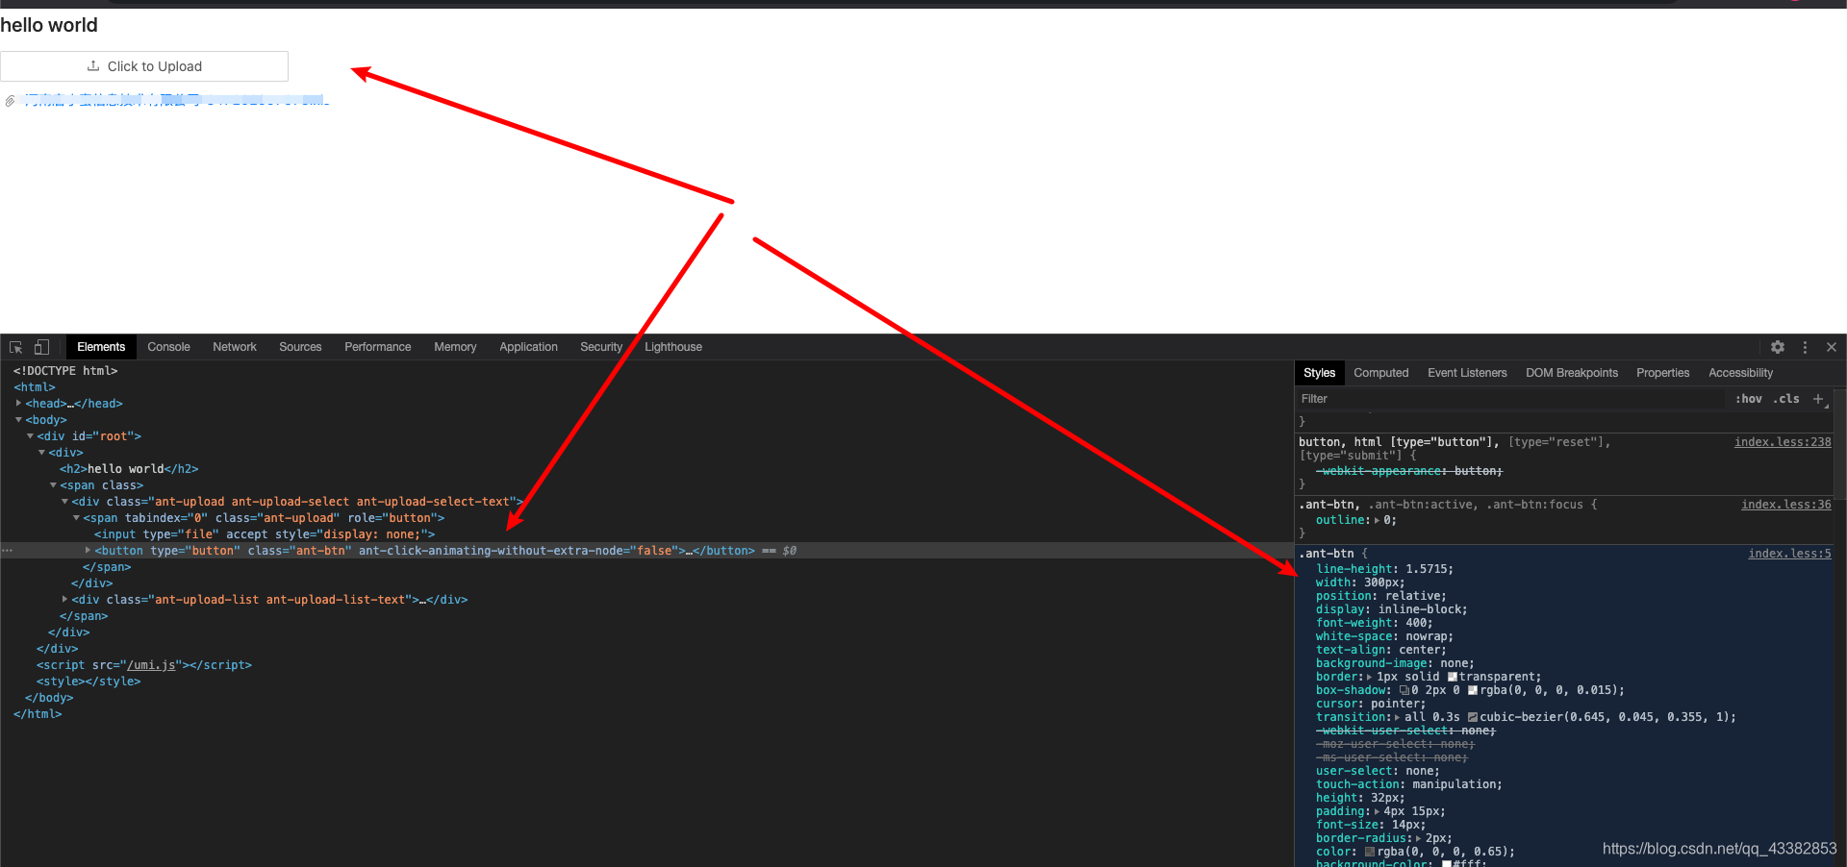Open the transparent border color swatch
This screenshot has height=867, width=1847.
coord(1453,677)
